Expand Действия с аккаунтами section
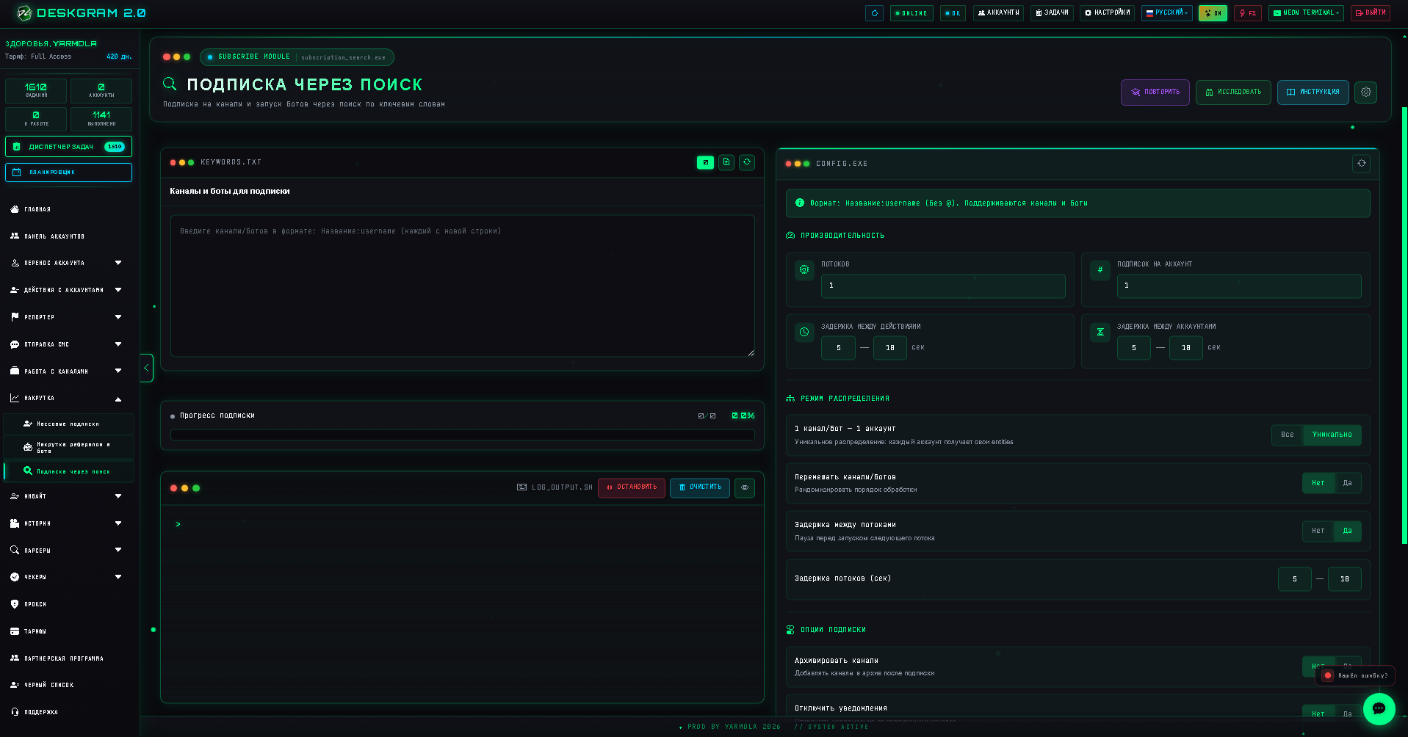Image resolution: width=1408 pixels, height=737 pixels. tap(68, 290)
